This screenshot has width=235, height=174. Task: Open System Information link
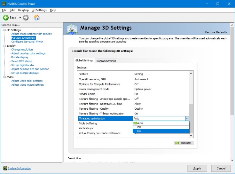click(20, 168)
